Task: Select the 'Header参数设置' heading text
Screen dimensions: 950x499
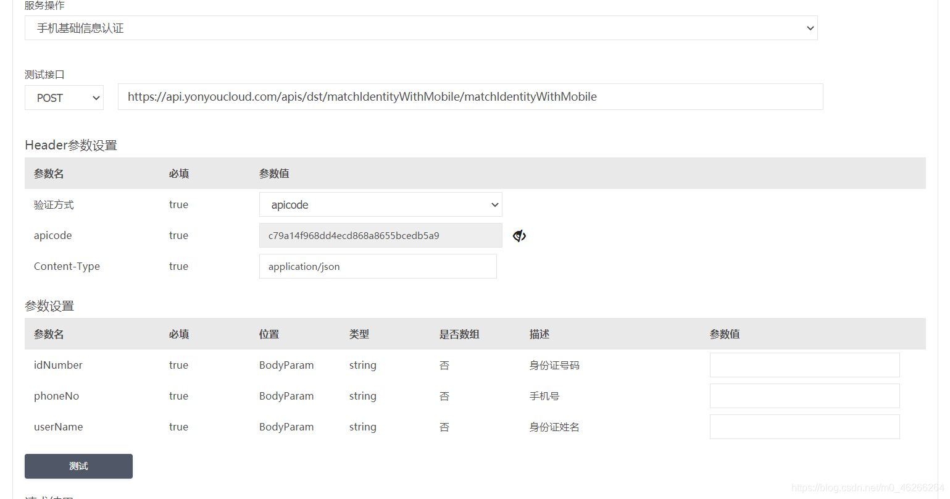Action: click(71, 145)
